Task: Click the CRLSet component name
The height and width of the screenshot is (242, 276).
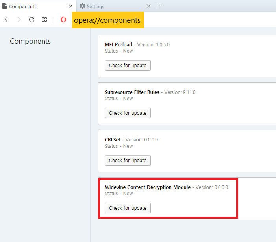Action: [x=113, y=140]
